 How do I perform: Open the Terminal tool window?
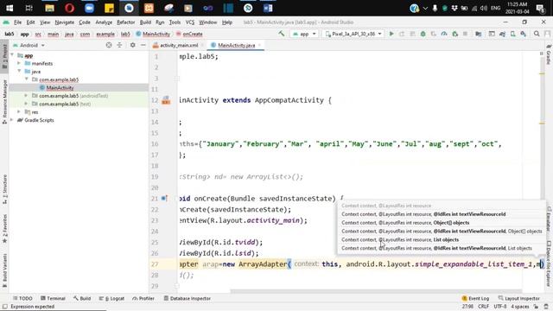click(x=53, y=298)
